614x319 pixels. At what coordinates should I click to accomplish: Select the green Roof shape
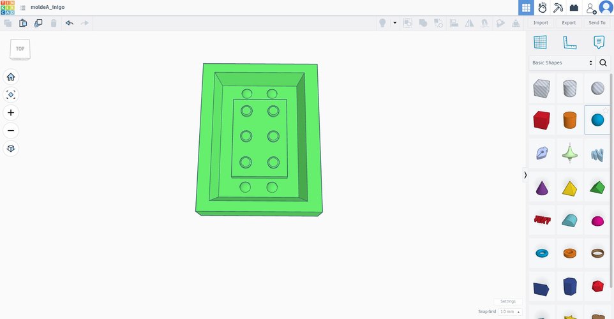[597, 188]
